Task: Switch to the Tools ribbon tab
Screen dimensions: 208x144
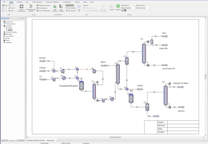Action: 92,2
